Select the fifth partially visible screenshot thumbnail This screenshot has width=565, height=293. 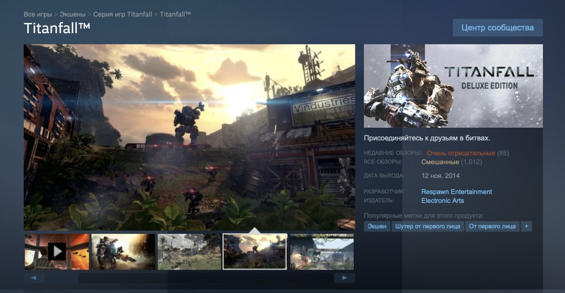(x=322, y=251)
